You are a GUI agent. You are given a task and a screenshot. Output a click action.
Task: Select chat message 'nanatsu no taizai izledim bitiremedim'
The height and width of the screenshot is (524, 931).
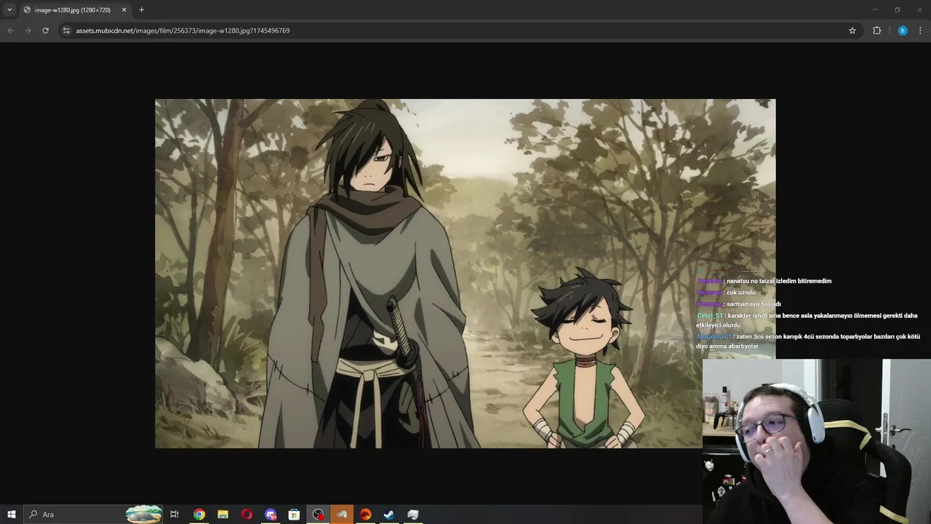778,281
